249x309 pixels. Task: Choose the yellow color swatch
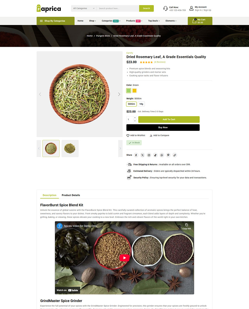[134, 91]
